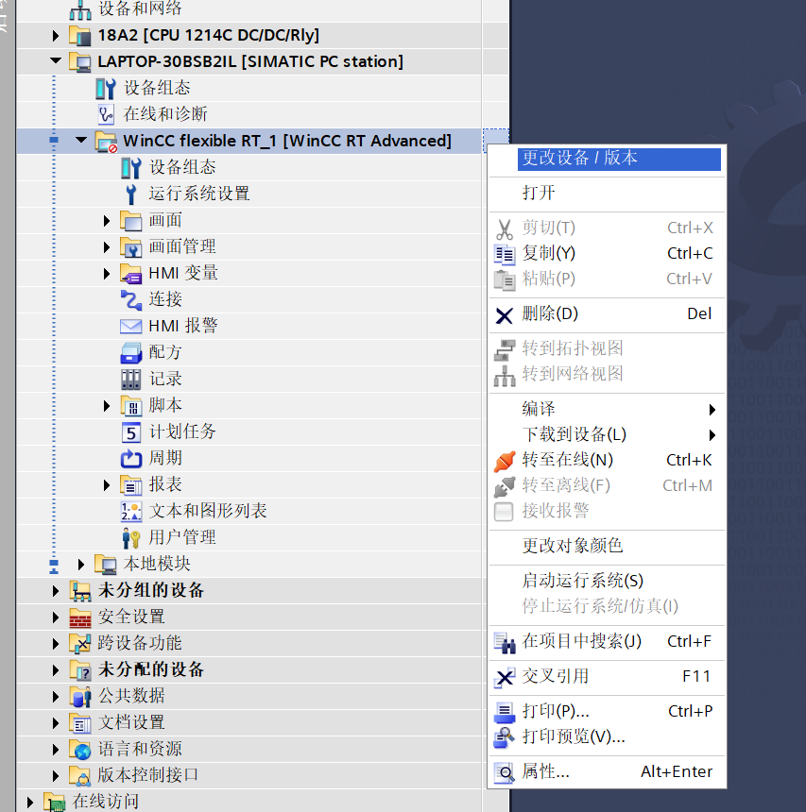The height and width of the screenshot is (812, 806).
Task: Open the 下载到设备(L) submenu
Action: click(x=606, y=434)
